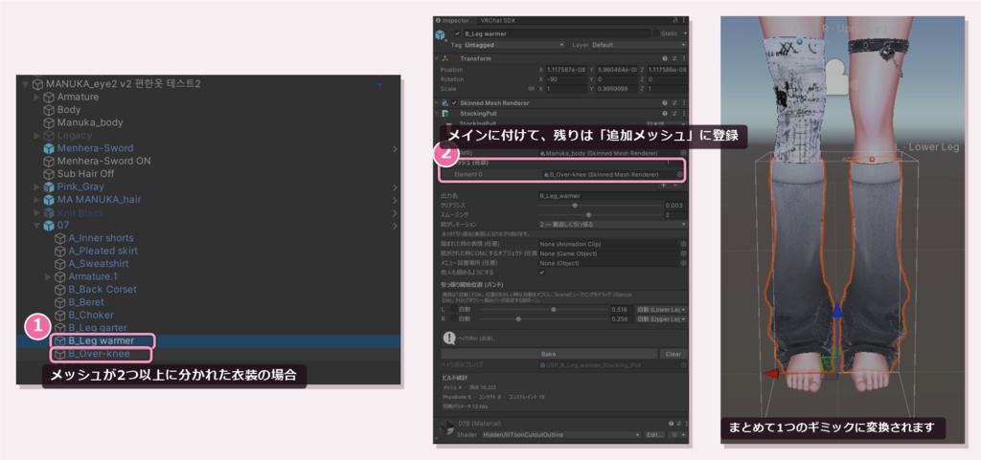Open Skinned Mesh Renderer help icon

[x=665, y=102]
